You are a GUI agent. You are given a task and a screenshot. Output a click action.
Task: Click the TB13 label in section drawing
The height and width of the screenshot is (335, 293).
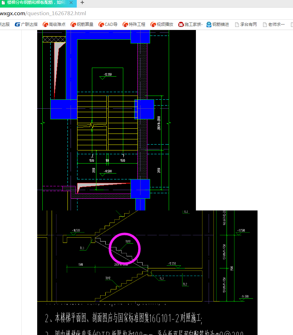tap(128, 242)
